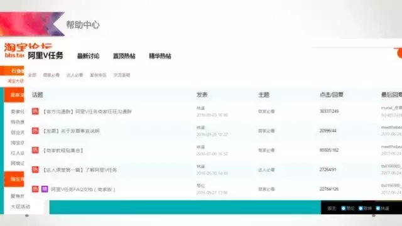This screenshot has height=226, width=402.
Task: Click hot badge beside 商家教程贴集合 thread
Action: (35, 150)
